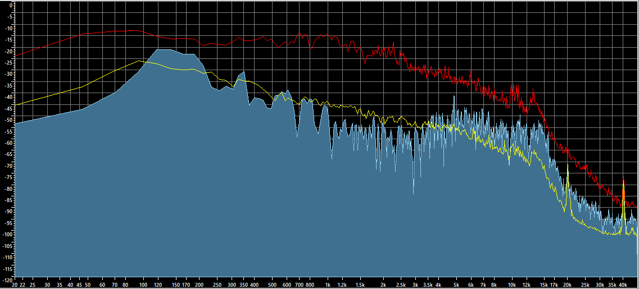Click the 7k frequency axis label
This screenshot has width=639, height=289.
[483, 285]
